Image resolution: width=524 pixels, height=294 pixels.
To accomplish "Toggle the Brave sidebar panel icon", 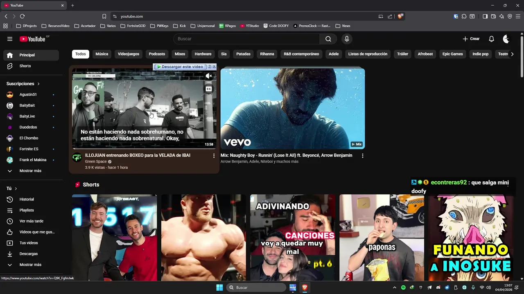I will (x=485, y=16).
